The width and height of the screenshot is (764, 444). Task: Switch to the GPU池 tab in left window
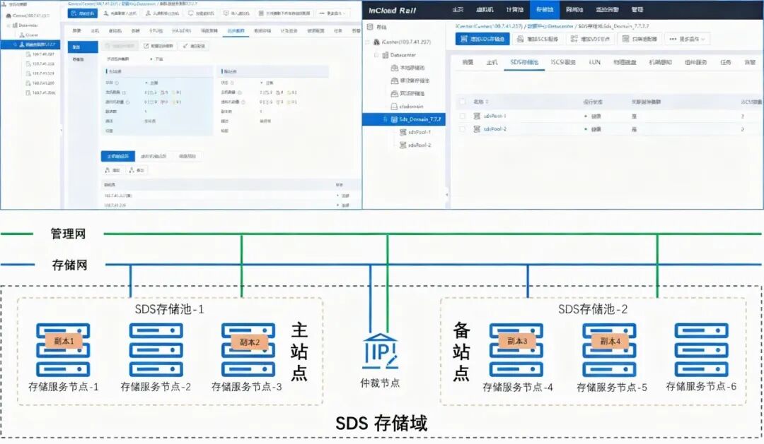[x=156, y=30]
